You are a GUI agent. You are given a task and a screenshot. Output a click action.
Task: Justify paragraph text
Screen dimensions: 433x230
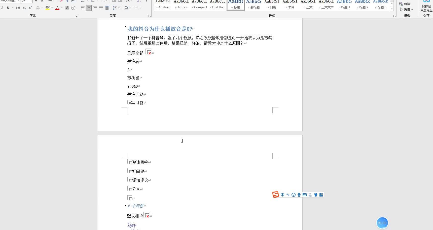(101, 8)
